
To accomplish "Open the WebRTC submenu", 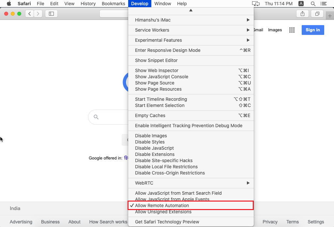I will point(144,183).
